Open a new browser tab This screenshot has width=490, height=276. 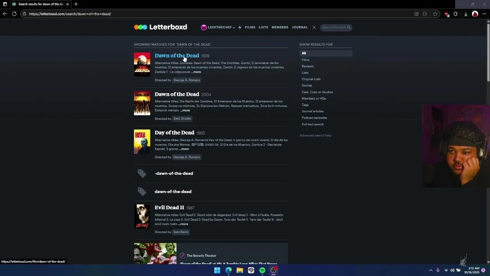tap(76, 4)
